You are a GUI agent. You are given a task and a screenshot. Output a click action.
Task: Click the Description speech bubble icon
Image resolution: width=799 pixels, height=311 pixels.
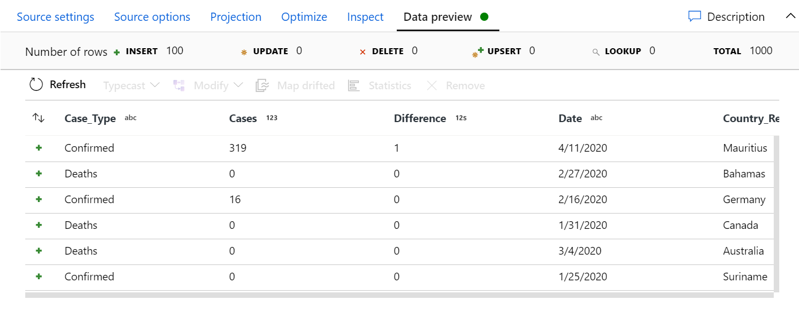[x=695, y=16]
